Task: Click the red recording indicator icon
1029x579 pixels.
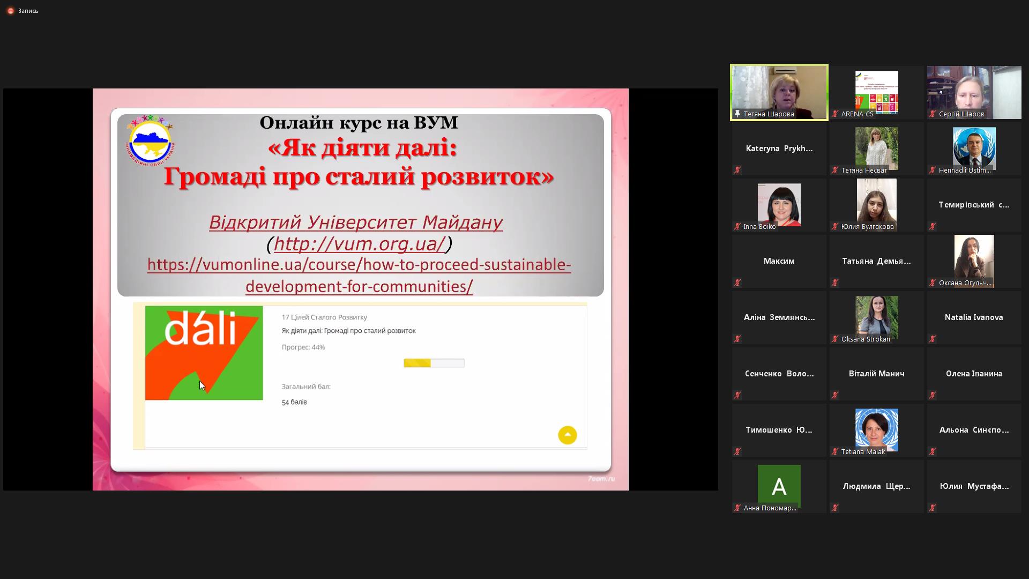Action: pos(10,11)
